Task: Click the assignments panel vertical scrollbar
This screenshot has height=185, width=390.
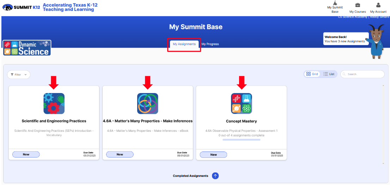Action: pos(383,124)
